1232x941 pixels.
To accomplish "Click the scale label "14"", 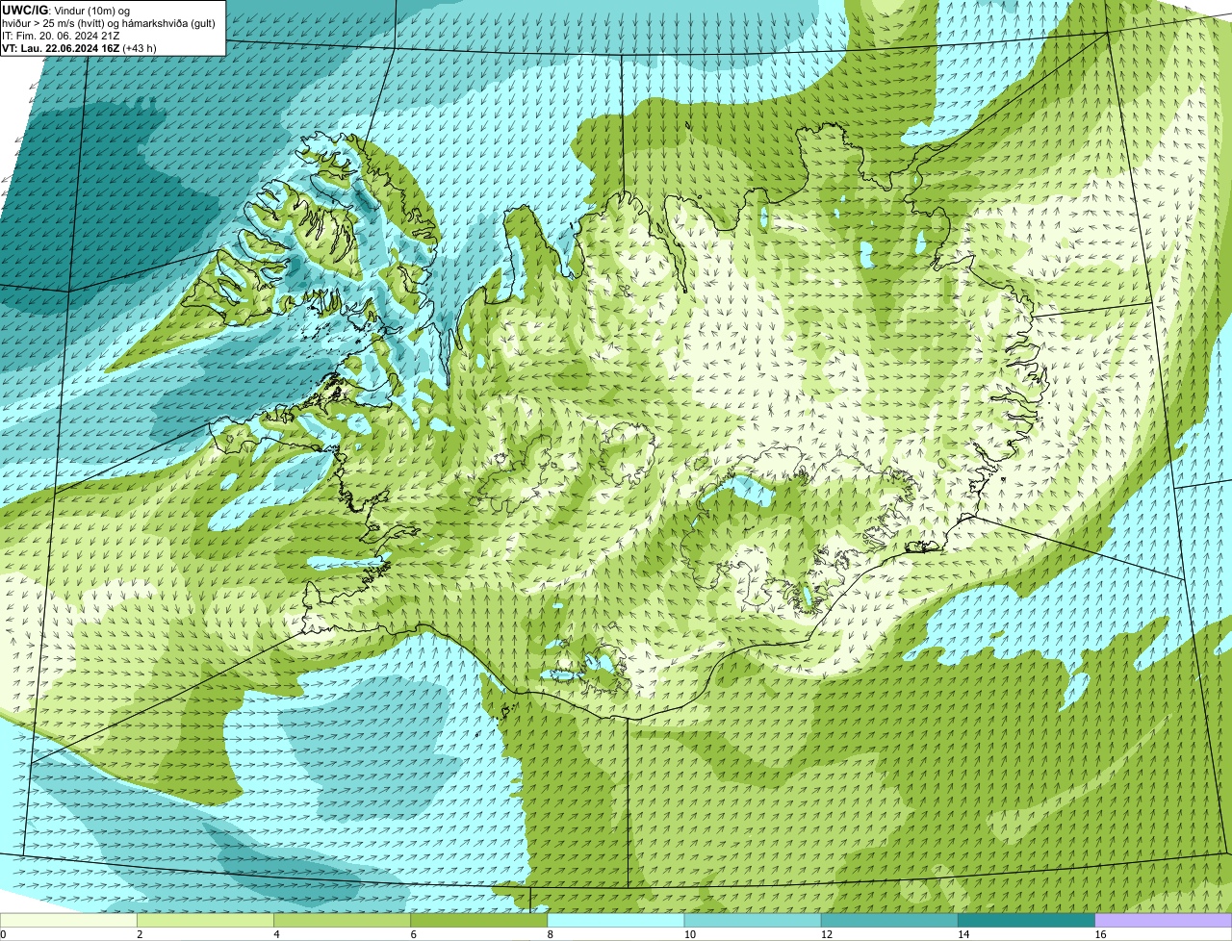I will point(963,934).
